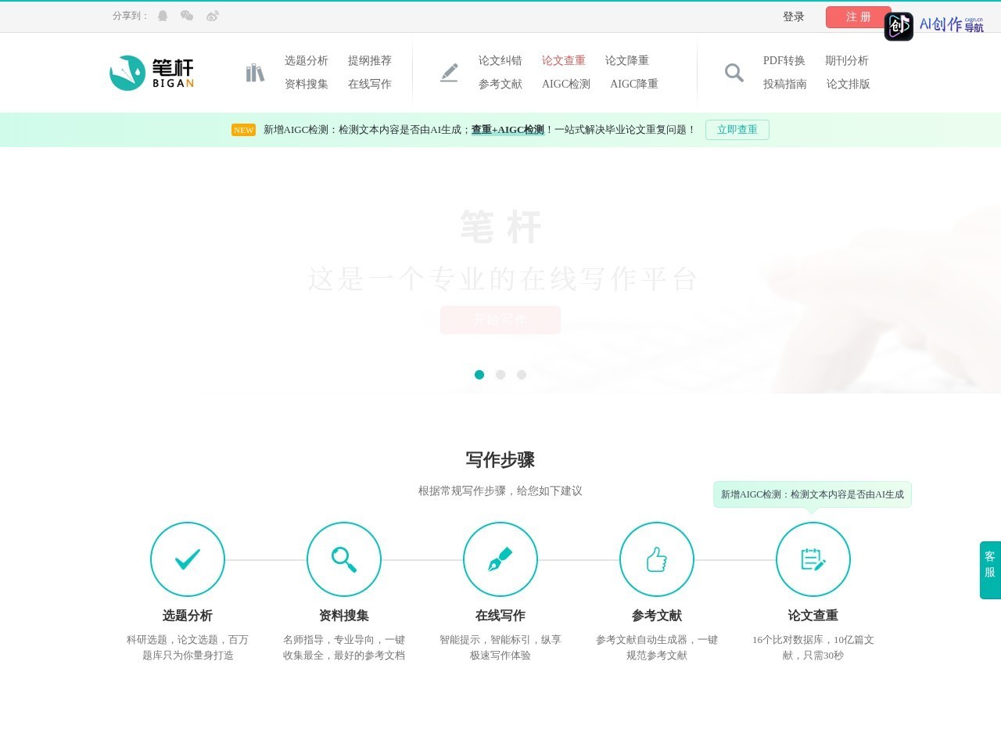This screenshot has width=1001, height=751.
Task: Click the 选题分析 step title
Action: (x=188, y=616)
